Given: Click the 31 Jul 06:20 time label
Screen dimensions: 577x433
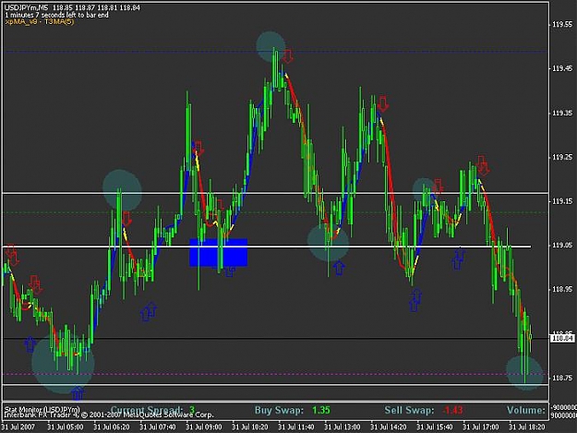Looking at the screenshot, I should point(111,427).
